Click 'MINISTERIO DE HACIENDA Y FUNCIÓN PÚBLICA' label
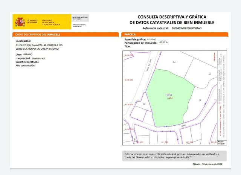 (51, 23)
